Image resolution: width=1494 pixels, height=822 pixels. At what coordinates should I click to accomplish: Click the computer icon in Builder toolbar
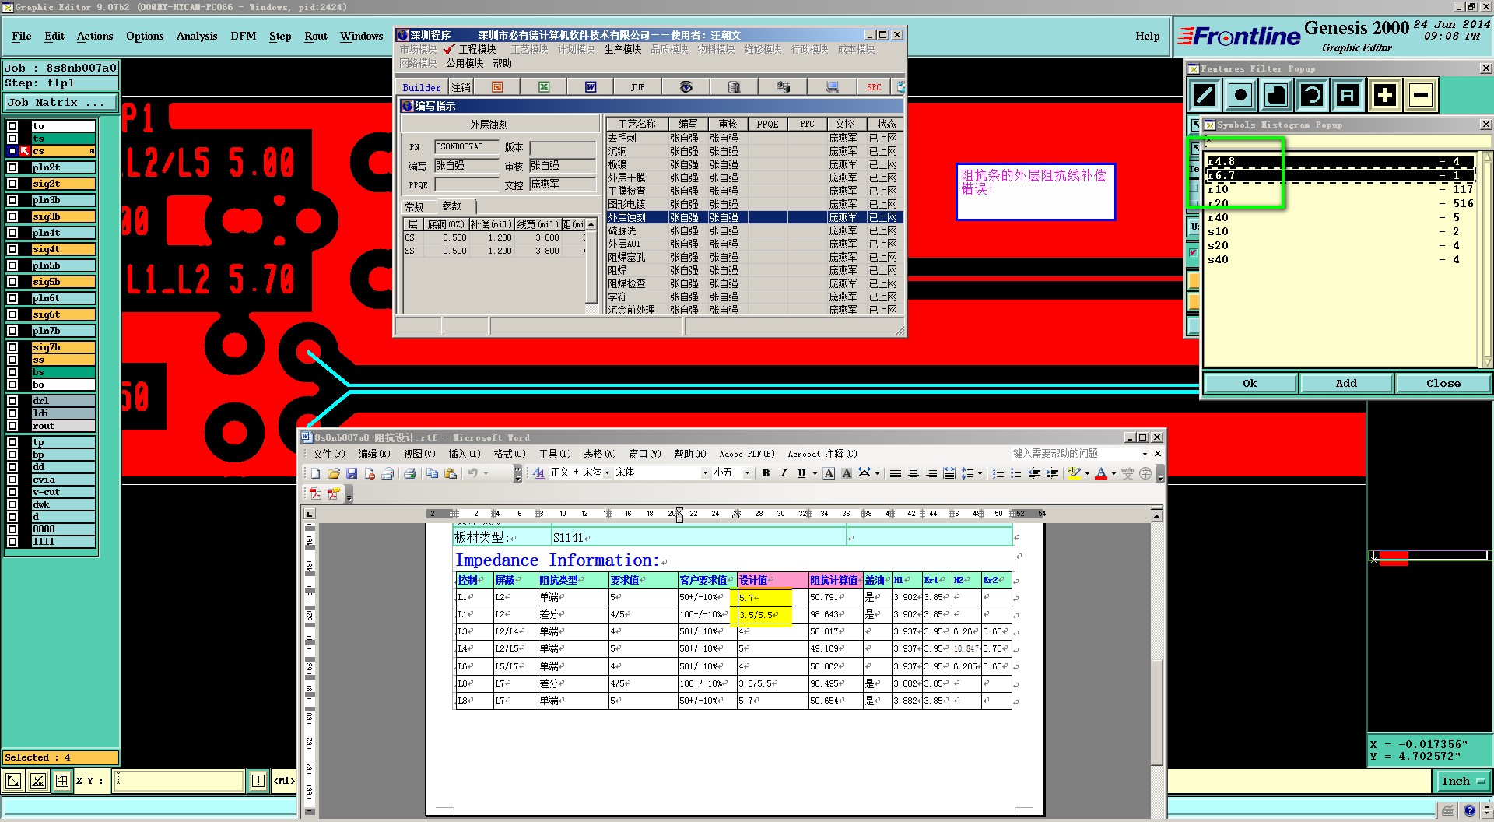[832, 87]
